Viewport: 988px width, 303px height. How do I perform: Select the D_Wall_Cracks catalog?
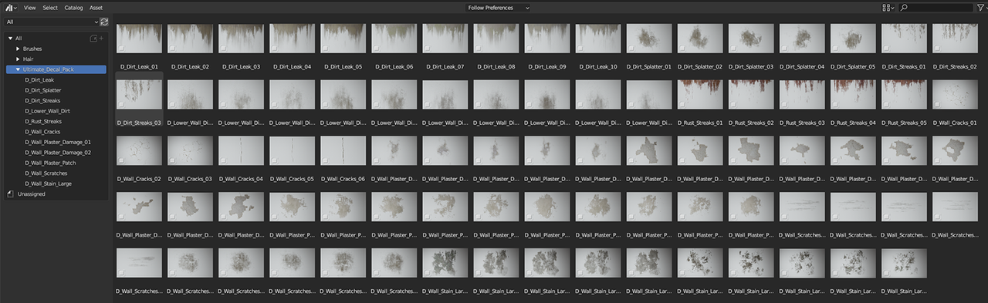pos(42,132)
